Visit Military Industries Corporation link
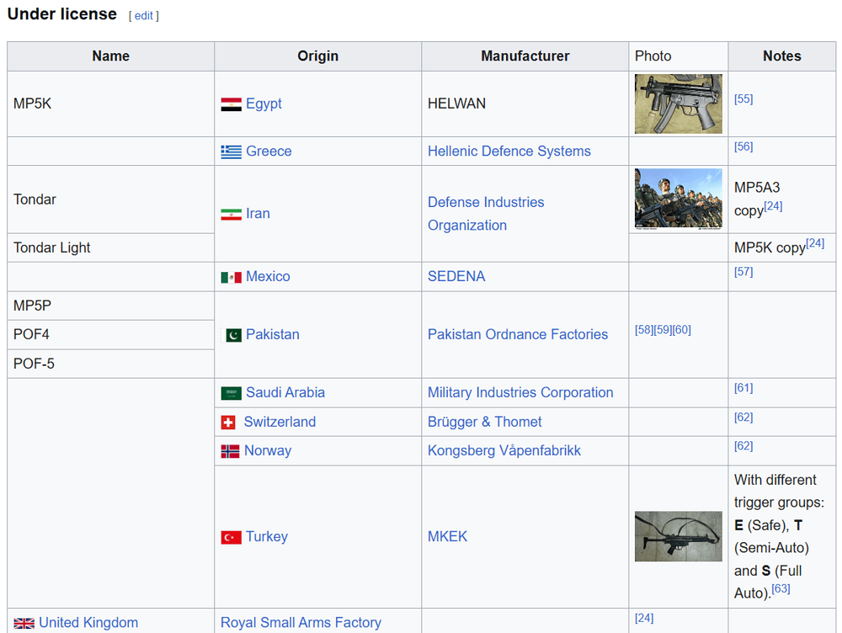 coord(520,392)
